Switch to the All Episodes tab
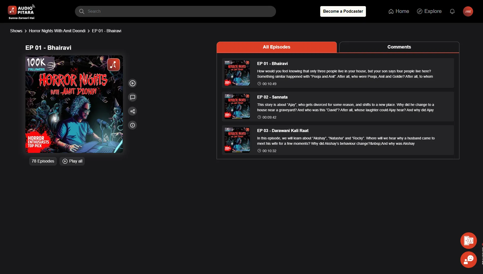Image resolution: width=483 pixels, height=274 pixels. 277,47
